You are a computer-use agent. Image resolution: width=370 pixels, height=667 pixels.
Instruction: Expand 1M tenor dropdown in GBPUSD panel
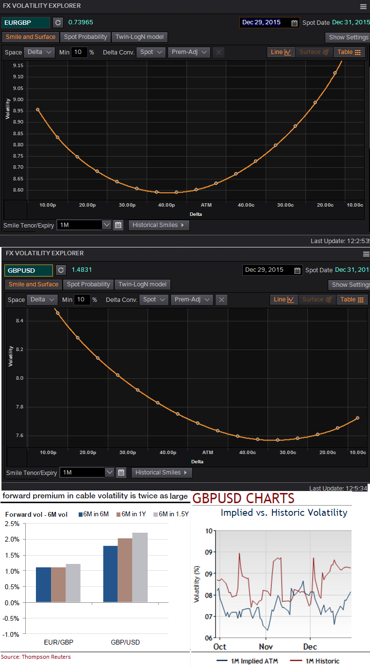point(110,473)
